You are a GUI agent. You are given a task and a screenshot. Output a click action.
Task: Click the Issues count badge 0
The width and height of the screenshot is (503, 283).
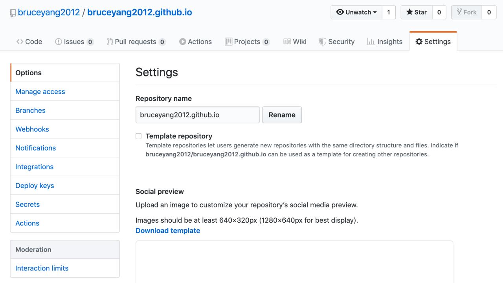click(90, 42)
